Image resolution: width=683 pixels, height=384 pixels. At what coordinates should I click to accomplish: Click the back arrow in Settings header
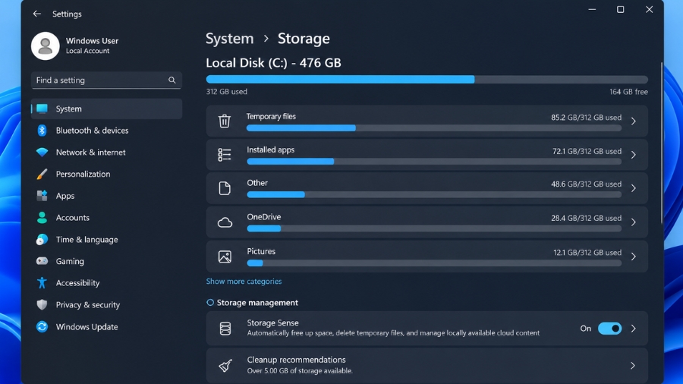pos(37,14)
